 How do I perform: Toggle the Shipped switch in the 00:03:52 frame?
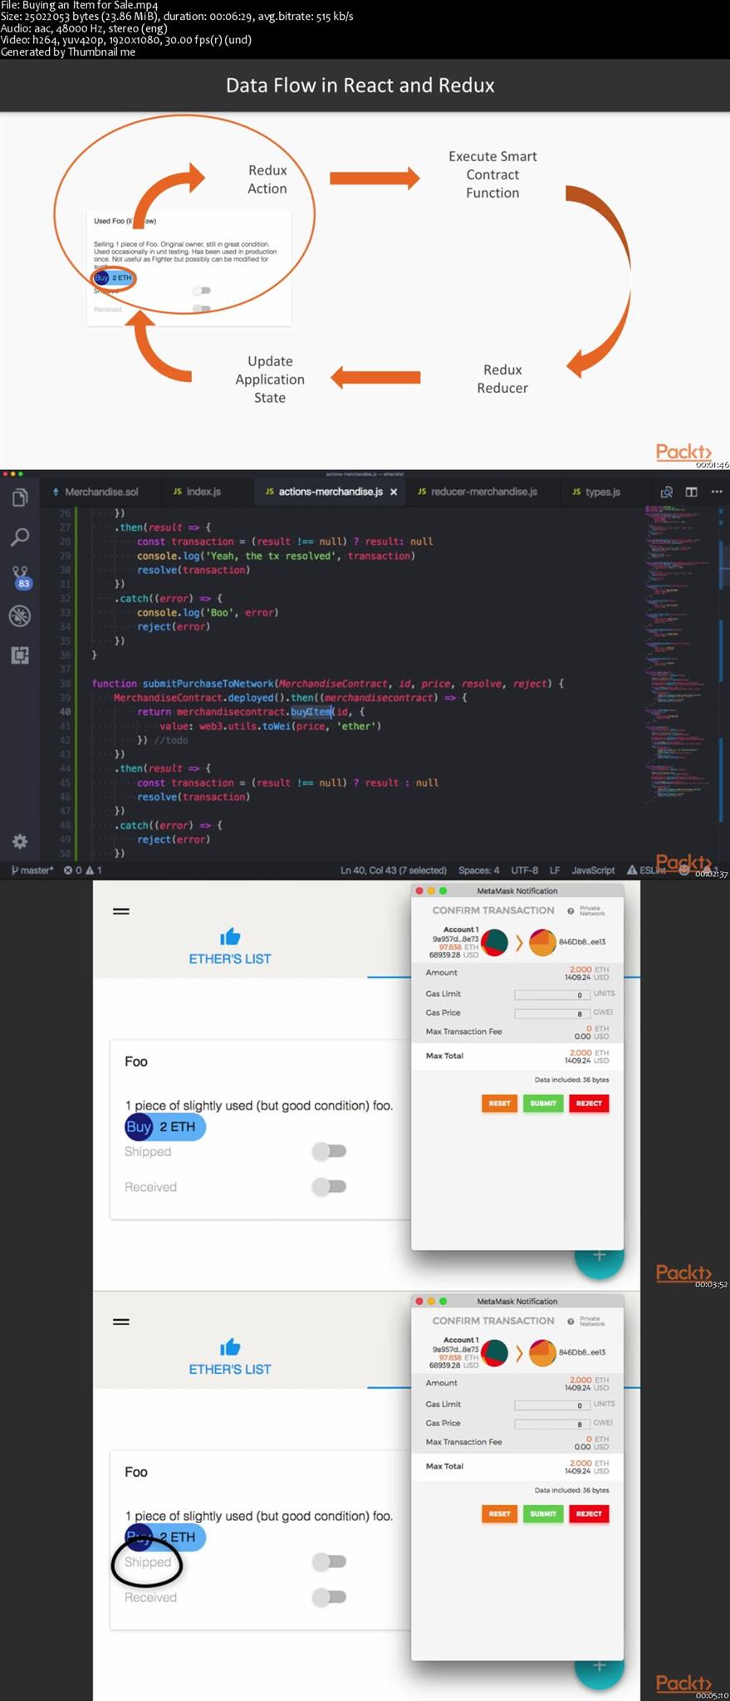(x=329, y=1151)
